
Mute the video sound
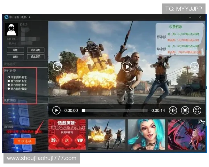tap(173, 110)
